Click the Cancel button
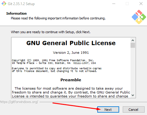 coord(134,110)
